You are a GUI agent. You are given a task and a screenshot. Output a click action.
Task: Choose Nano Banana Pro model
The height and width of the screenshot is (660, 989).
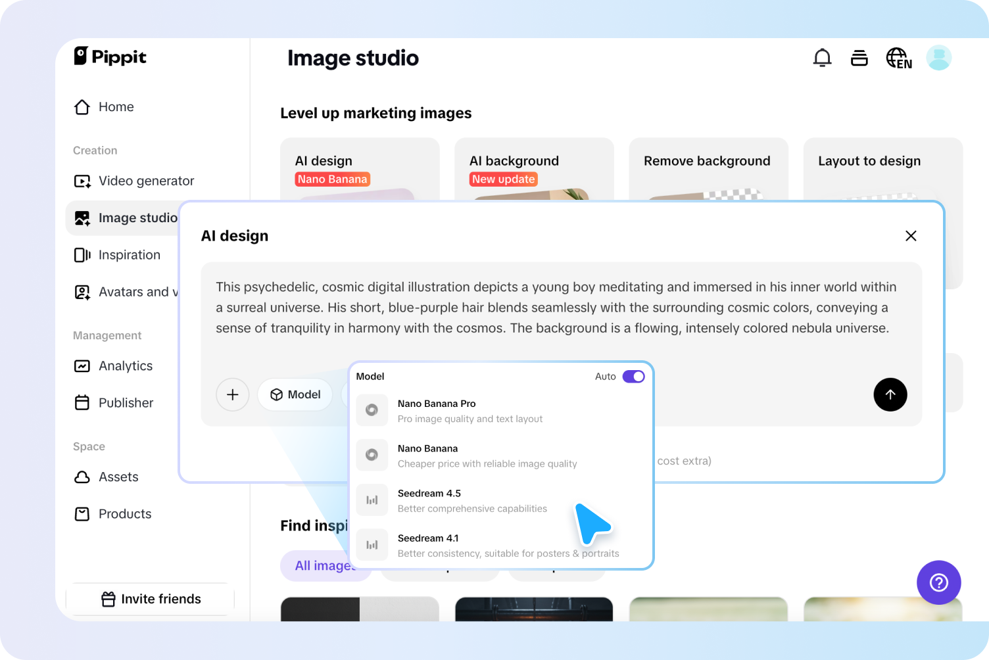point(501,411)
